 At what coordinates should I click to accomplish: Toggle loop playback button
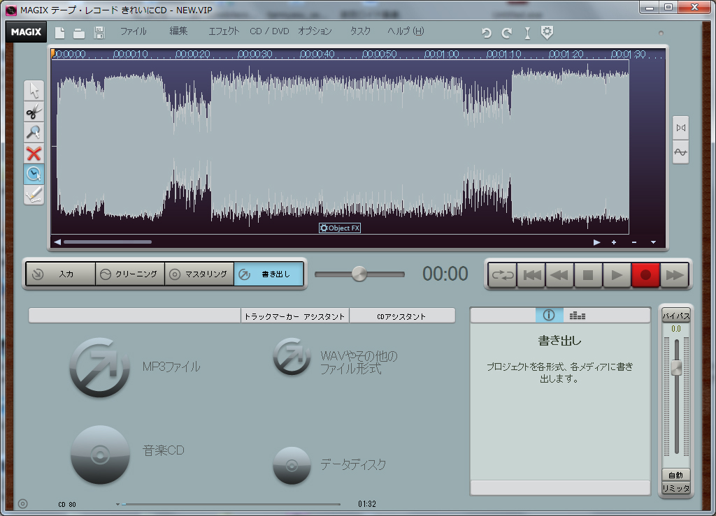tap(502, 275)
